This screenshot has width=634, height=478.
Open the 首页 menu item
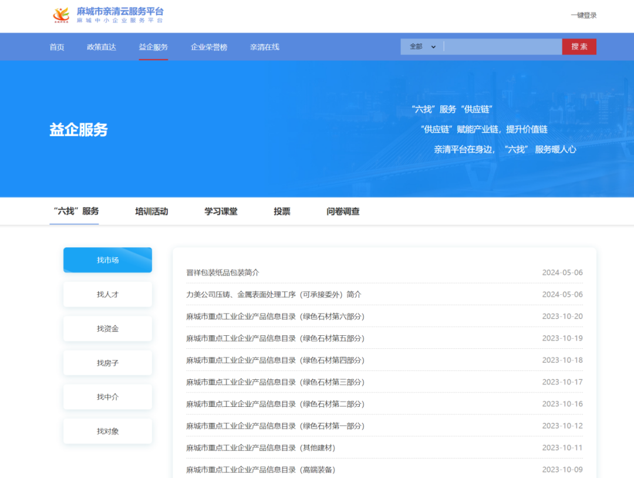click(56, 47)
